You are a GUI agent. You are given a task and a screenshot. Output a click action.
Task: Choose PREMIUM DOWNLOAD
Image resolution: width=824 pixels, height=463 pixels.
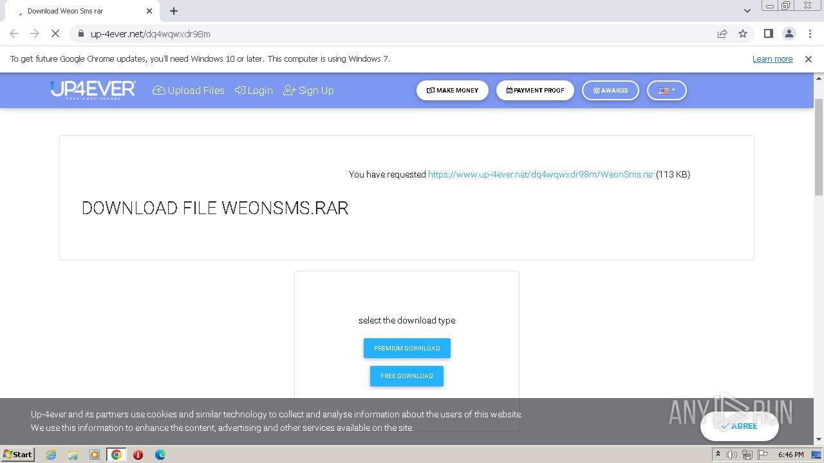pyautogui.click(x=407, y=348)
